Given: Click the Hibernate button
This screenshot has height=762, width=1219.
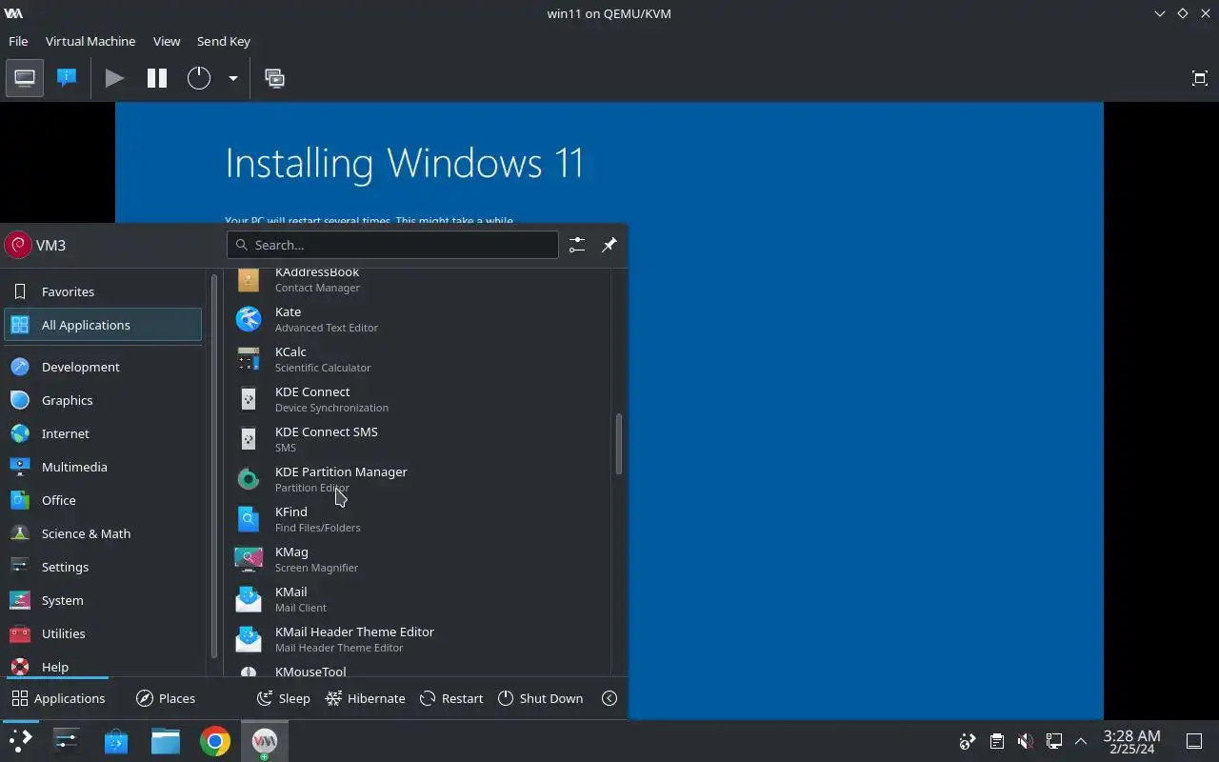Looking at the screenshot, I should [x=366, y=698].
